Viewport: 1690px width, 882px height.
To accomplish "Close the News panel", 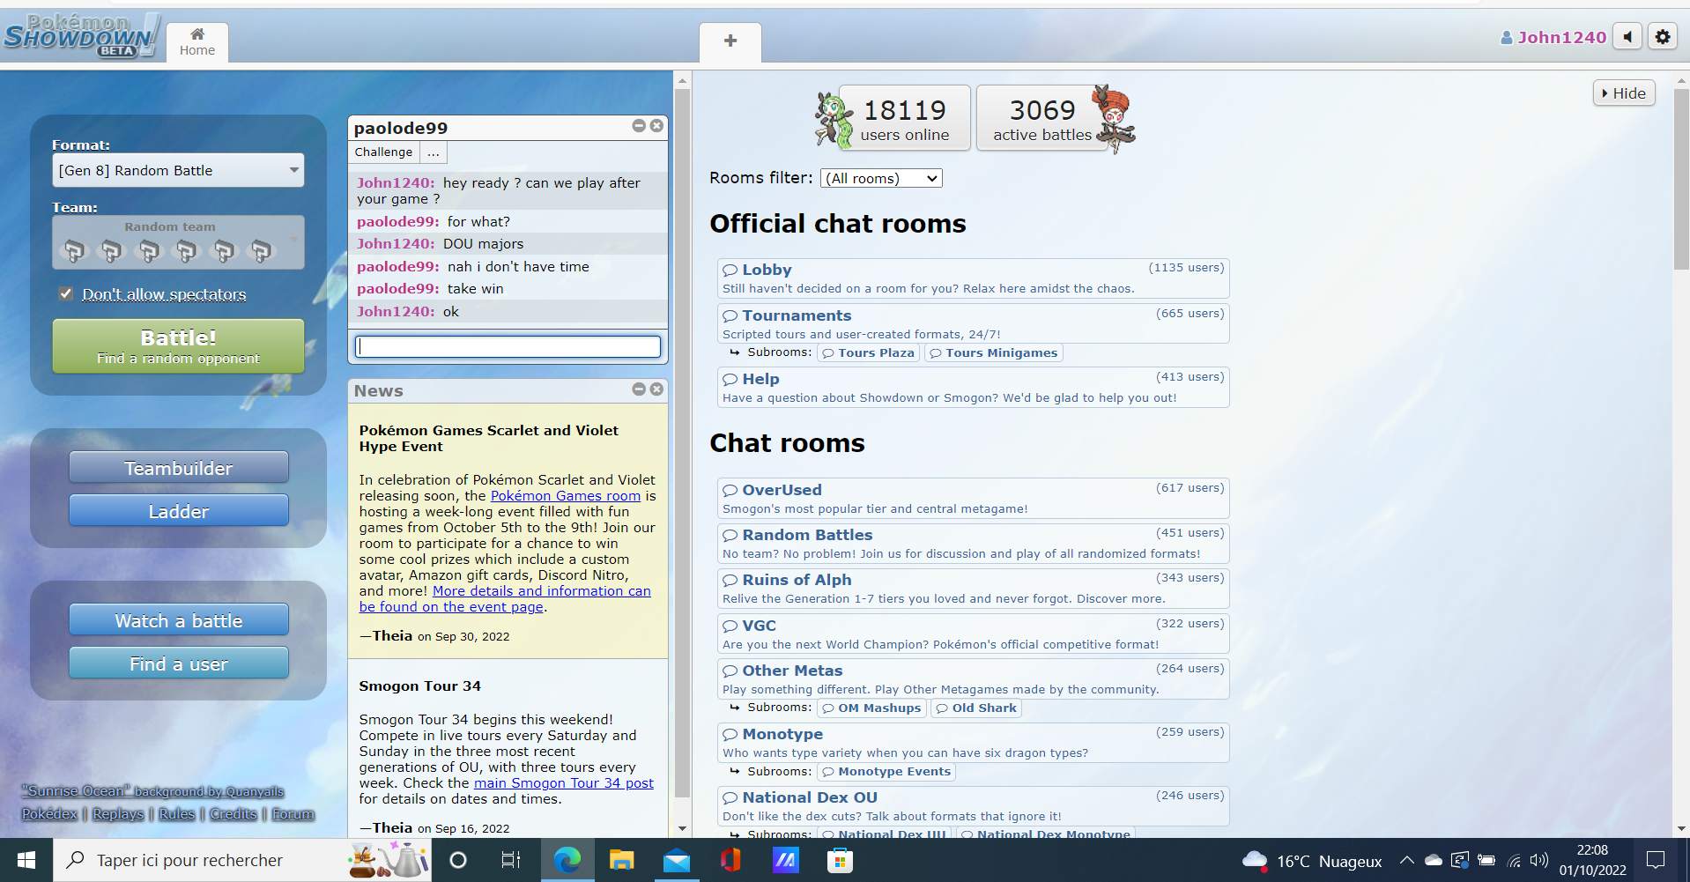I will coord(656,389).
